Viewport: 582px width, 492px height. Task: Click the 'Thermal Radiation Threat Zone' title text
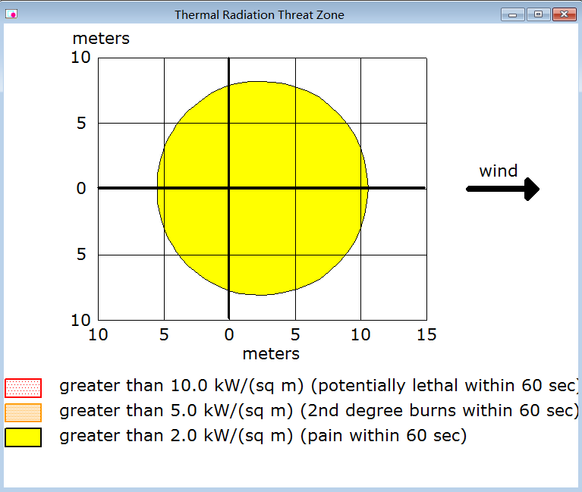coord(260,15)
